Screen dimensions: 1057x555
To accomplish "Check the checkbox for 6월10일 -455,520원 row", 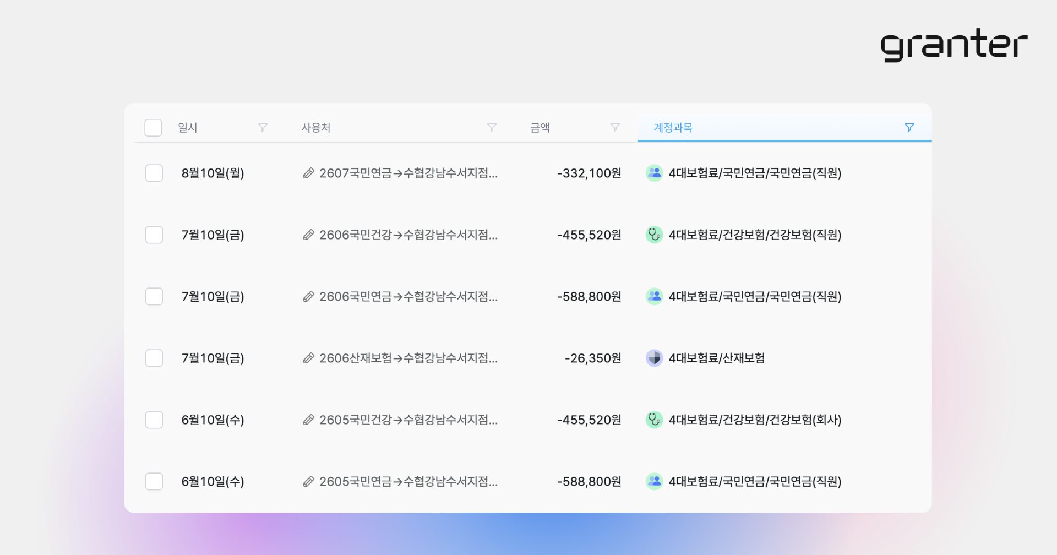I will 154,420.
